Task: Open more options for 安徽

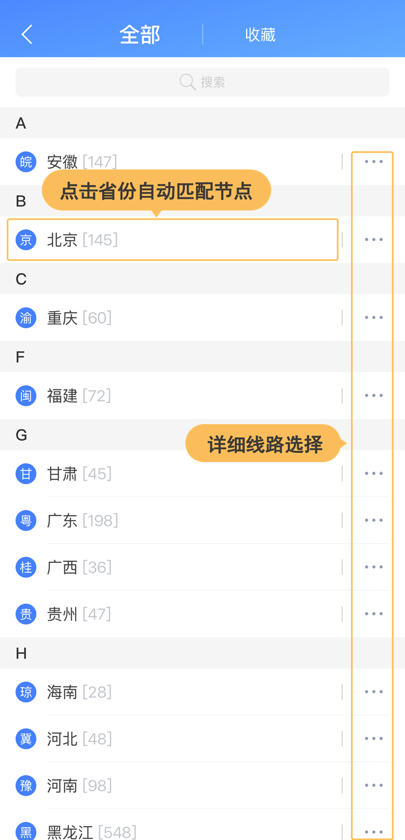Action: tap(373, 162)
